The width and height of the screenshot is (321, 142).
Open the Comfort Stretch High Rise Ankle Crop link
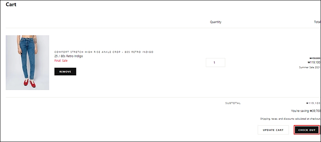click(x=104, y=52)
